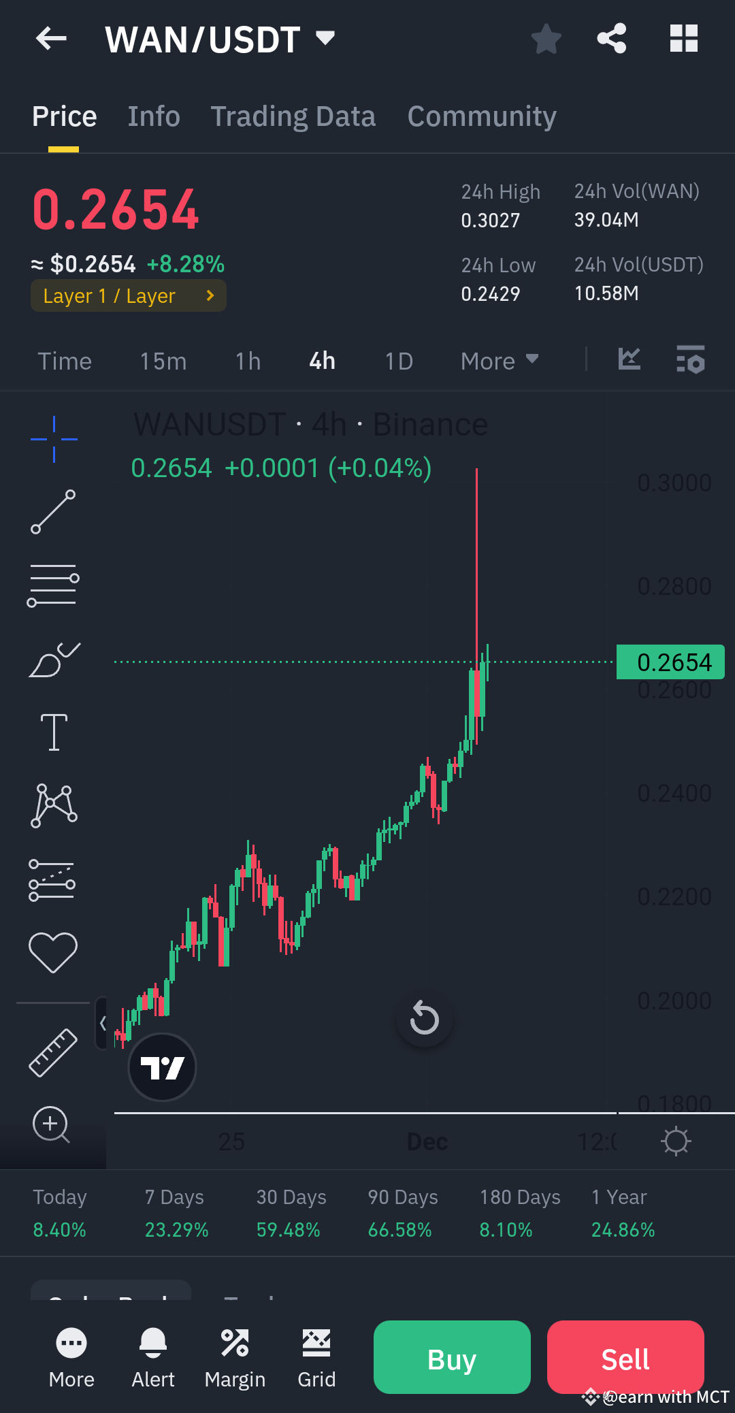The image size is (735, 1413).
Task: Toggle WAN/USDT as a favorite pair
Action: [546, 39]
